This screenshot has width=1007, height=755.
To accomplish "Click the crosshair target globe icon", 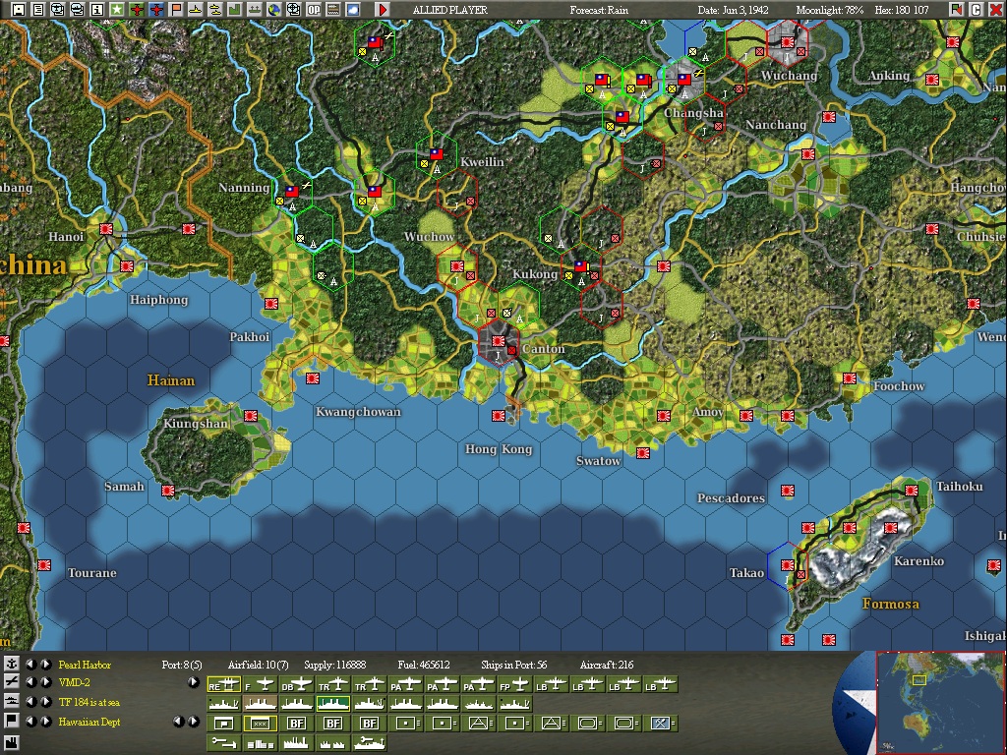I will pyautogui.click(x=293, y=10).
